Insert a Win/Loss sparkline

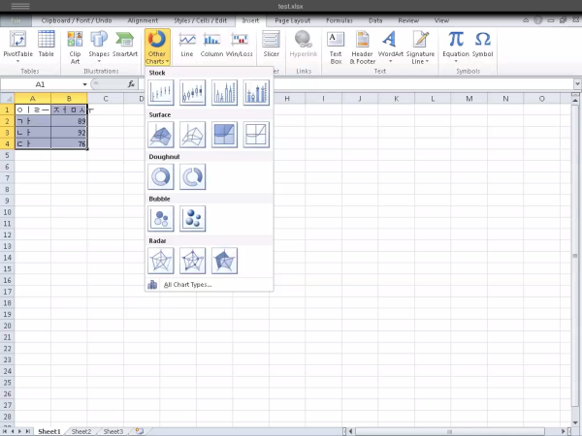[x=240, y=45]
